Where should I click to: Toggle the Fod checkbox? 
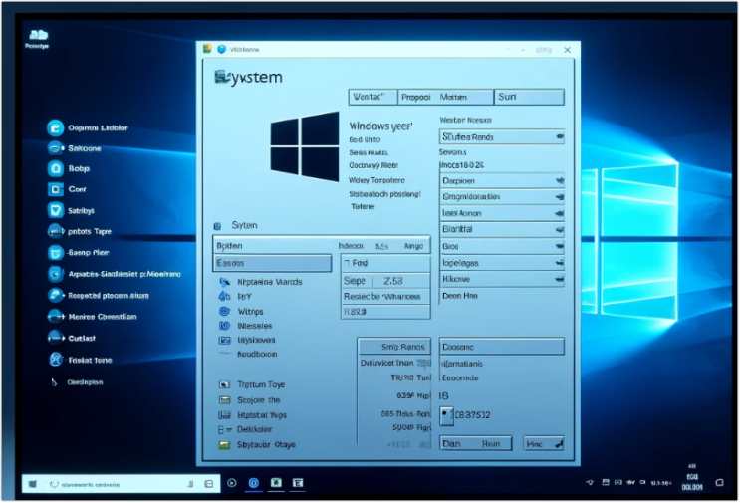[347, 262]
